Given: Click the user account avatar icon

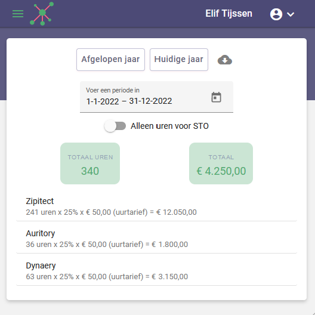Looking at the screenshot, I should 276,14.
